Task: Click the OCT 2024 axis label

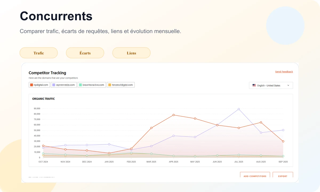Action: [43, 162]
